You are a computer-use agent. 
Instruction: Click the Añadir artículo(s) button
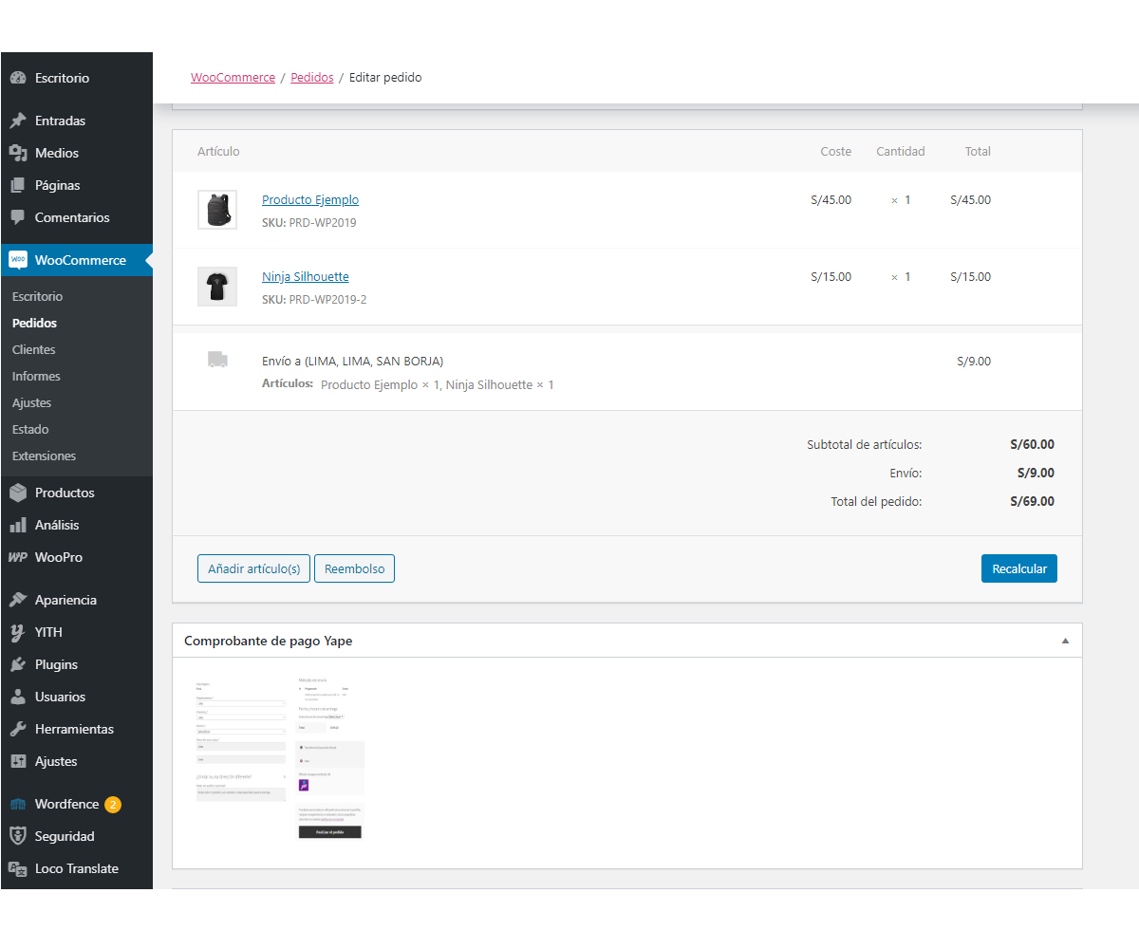253,568
